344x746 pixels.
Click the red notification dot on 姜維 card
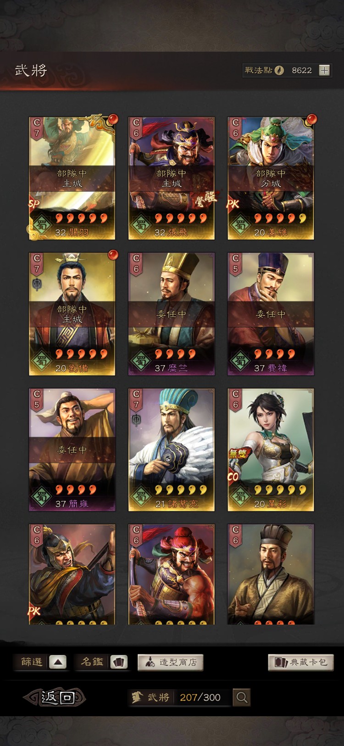pos(311,120)
